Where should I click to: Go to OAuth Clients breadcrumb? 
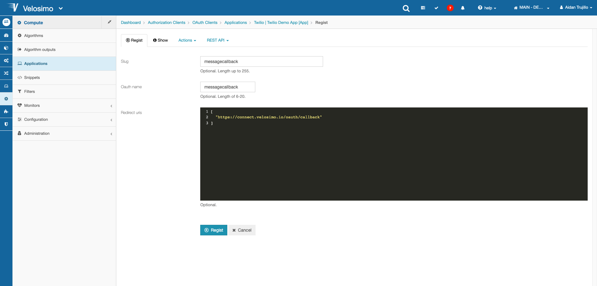[205, 23]
